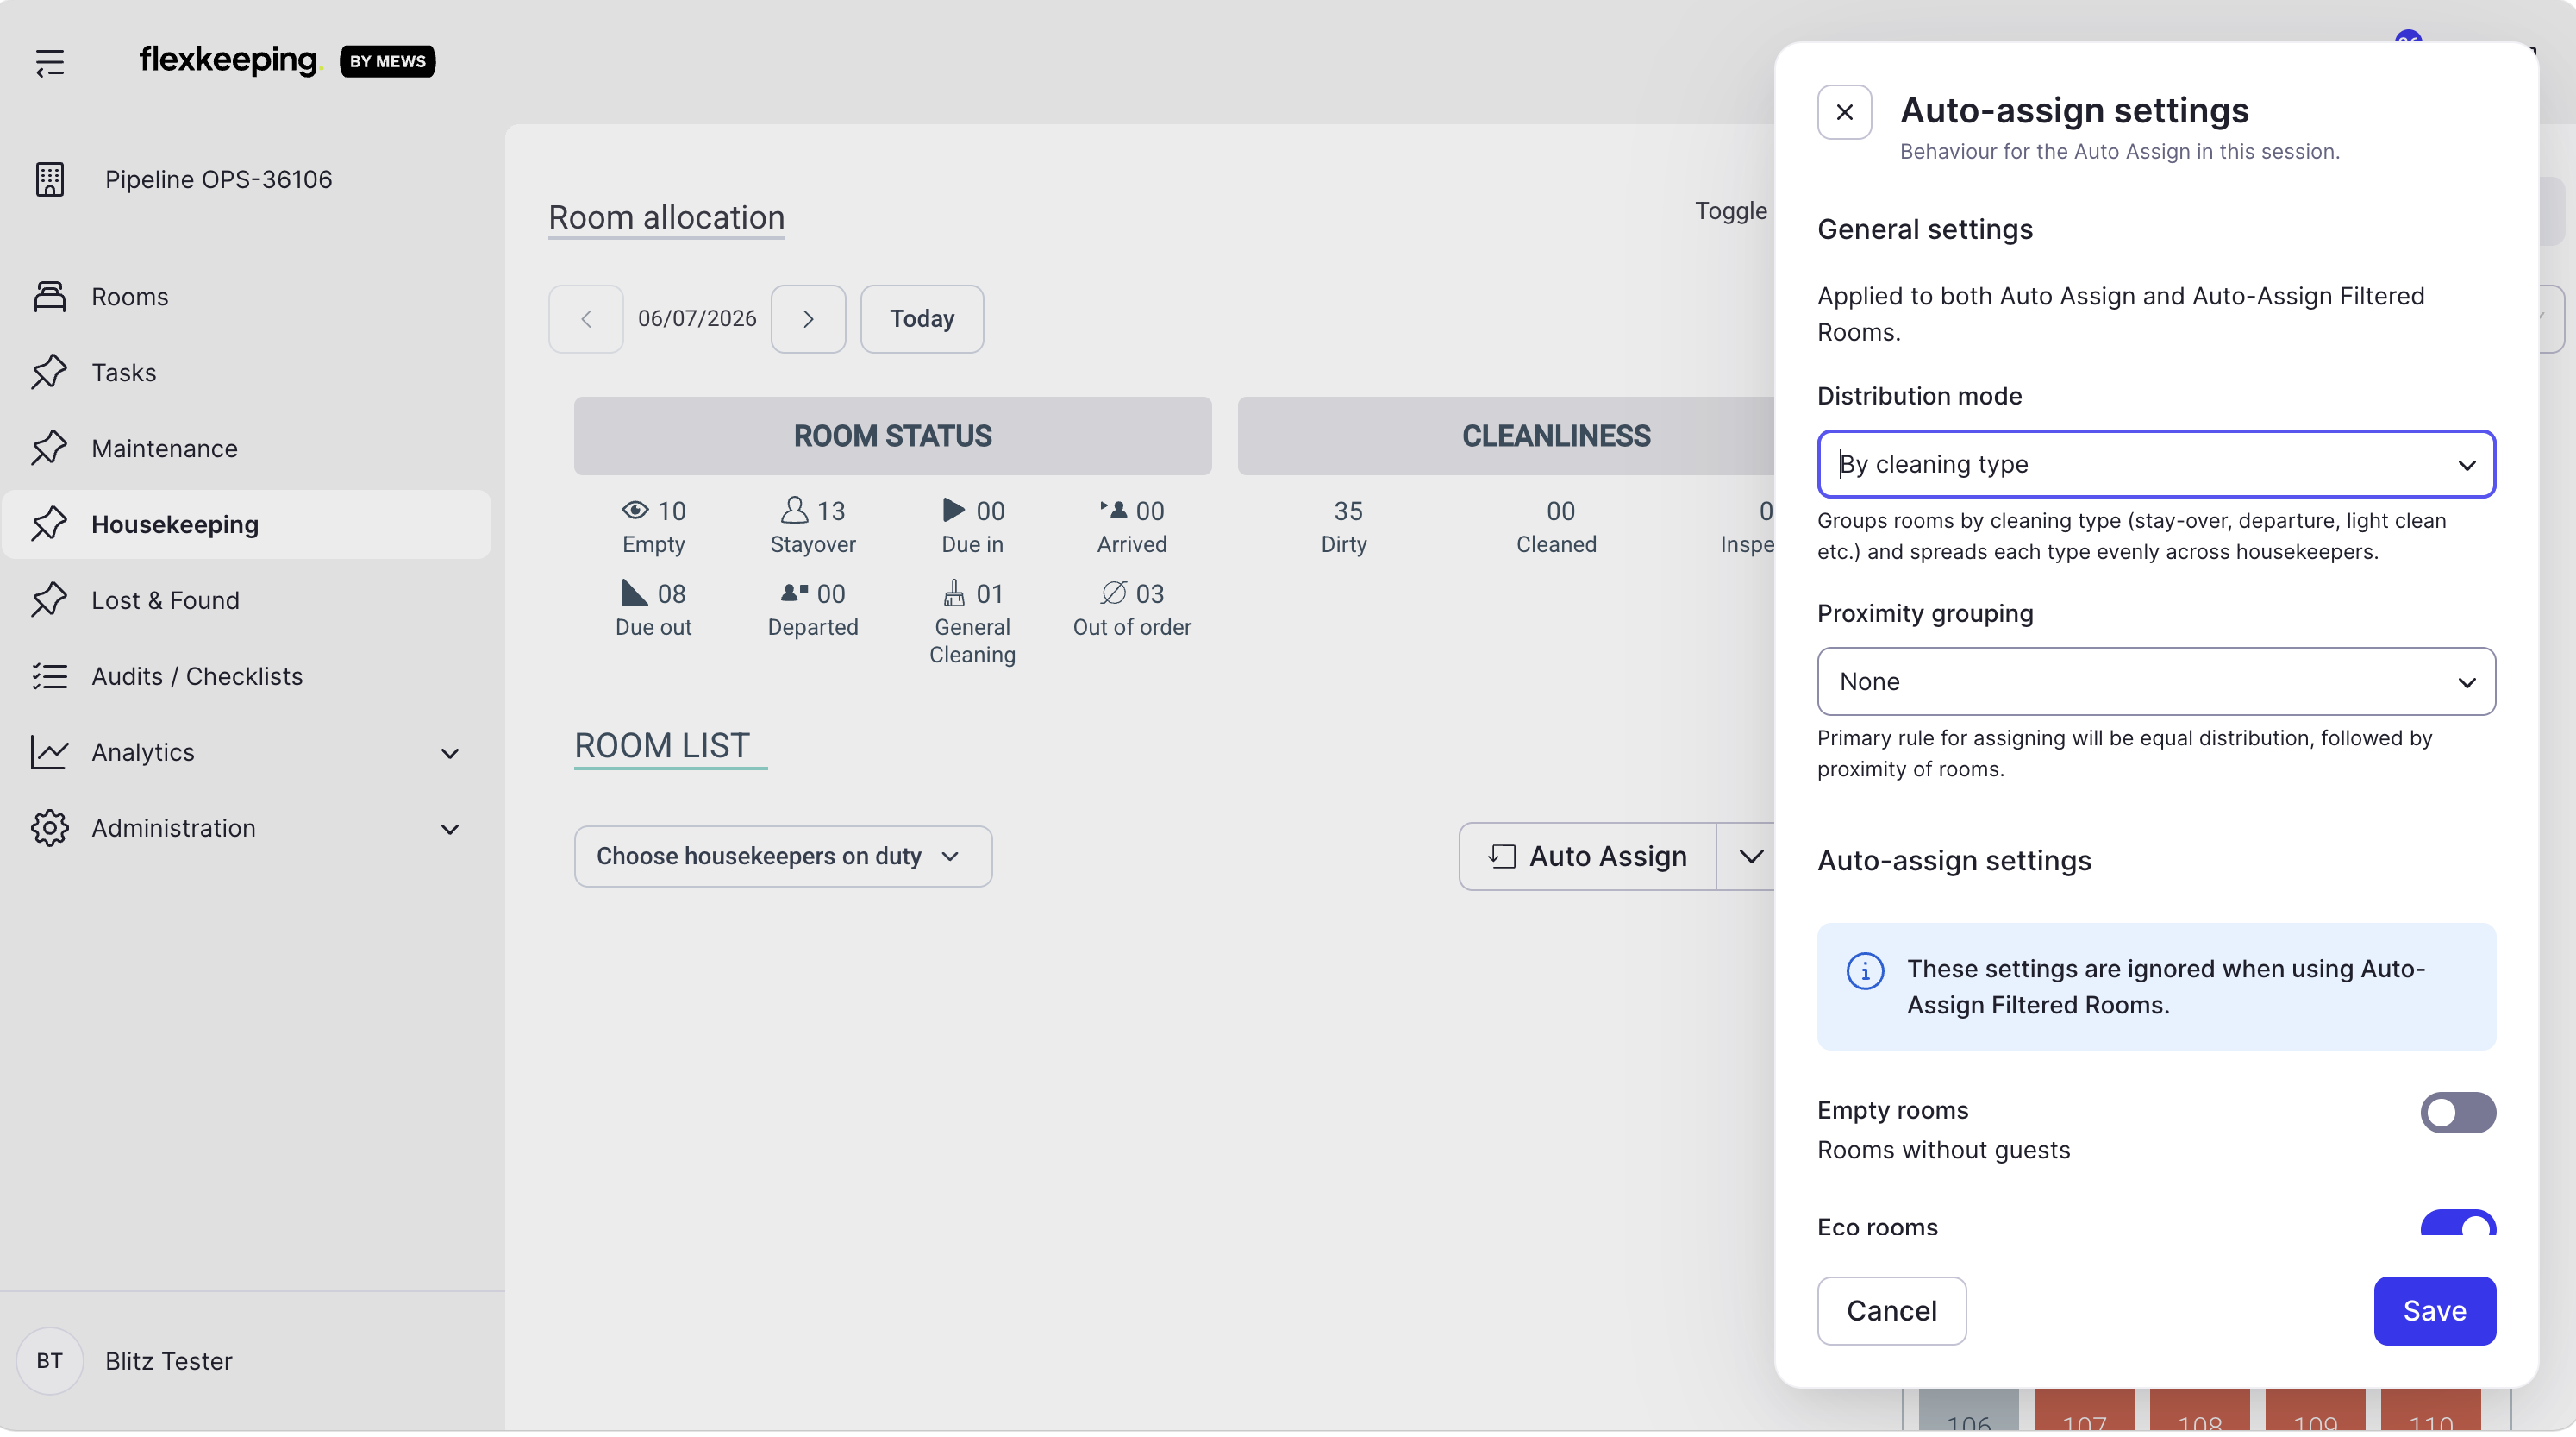The image size is (2576, 1437).
Task: Click the Administration gear icon
Action: tap(49, 829)
